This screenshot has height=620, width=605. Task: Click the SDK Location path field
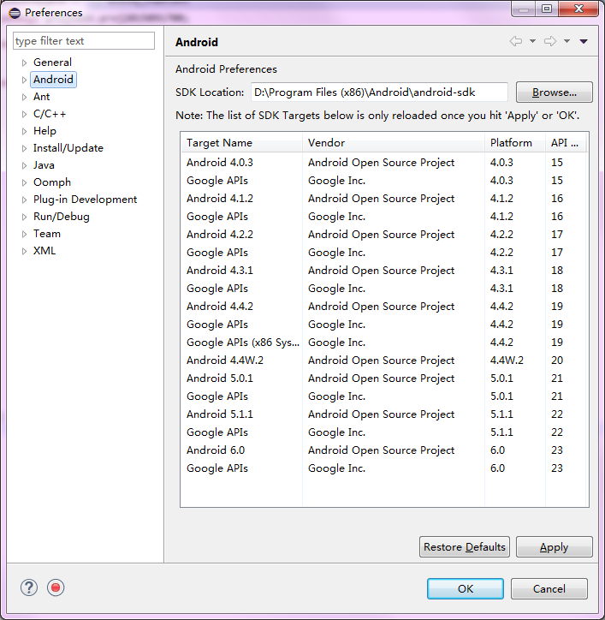coord(379,92)
